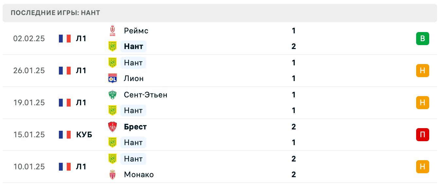Open the Реймс team link
Image resolution: width=441 pixels, height=185 pixels.
(136, 31)
